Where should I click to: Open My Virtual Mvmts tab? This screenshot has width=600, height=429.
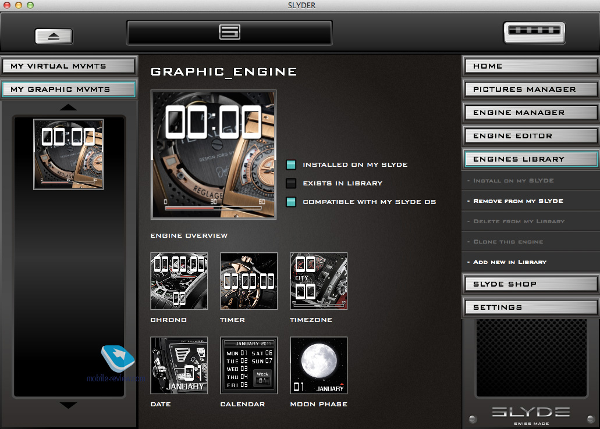[x=69, y=66]
